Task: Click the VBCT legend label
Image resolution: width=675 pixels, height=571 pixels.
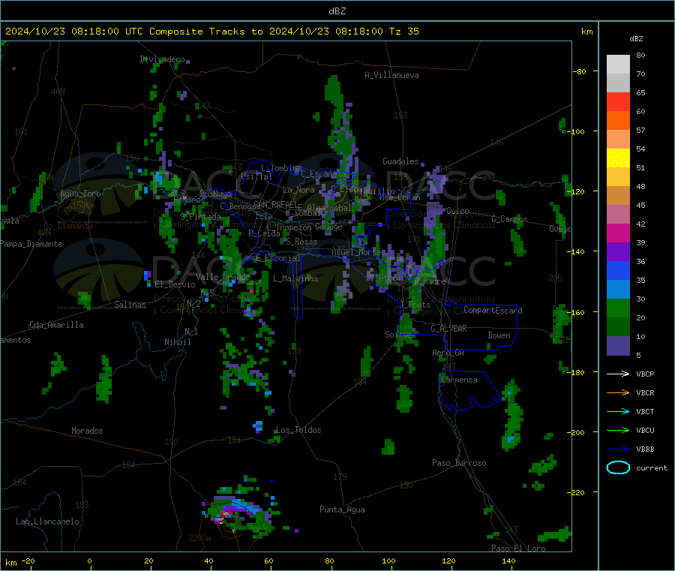Action: 645,411
